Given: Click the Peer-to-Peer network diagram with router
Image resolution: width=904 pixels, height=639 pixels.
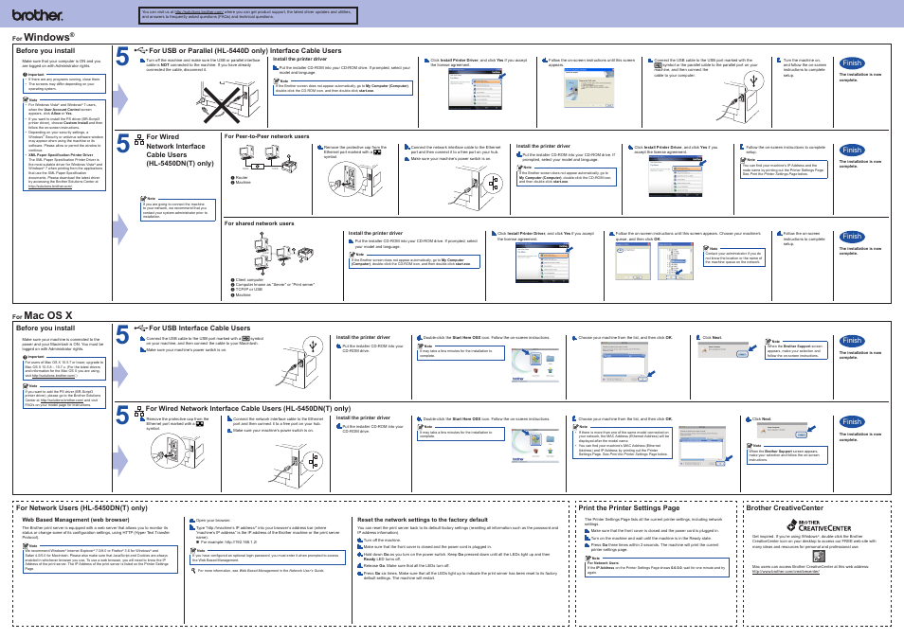Looking at the screenshot, I should coord(270,158).
